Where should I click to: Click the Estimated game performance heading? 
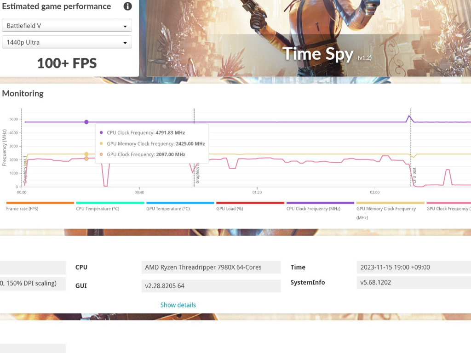(x=57, y=6)
